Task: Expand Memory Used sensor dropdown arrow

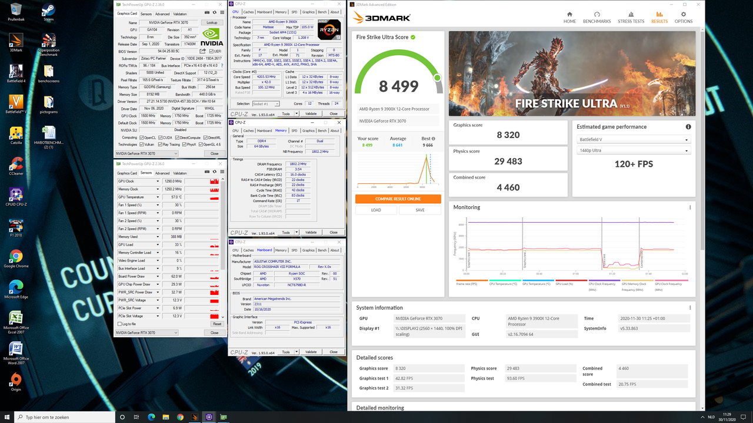Action: pos(158,237)
